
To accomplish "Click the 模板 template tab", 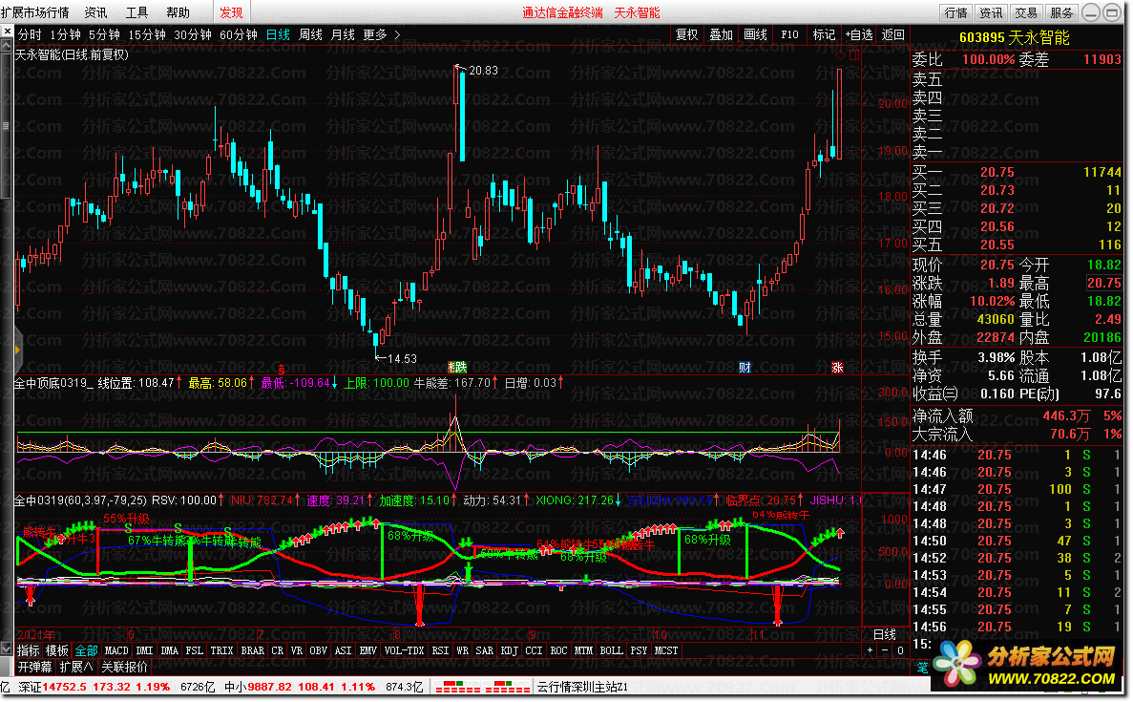I will pyautogui.click(x=57, y=650).
